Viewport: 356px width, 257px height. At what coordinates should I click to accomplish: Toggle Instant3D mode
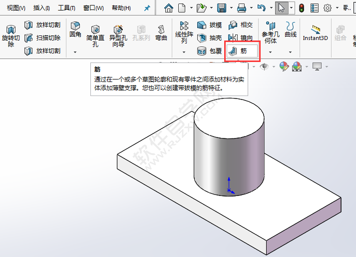pos(316,33)
